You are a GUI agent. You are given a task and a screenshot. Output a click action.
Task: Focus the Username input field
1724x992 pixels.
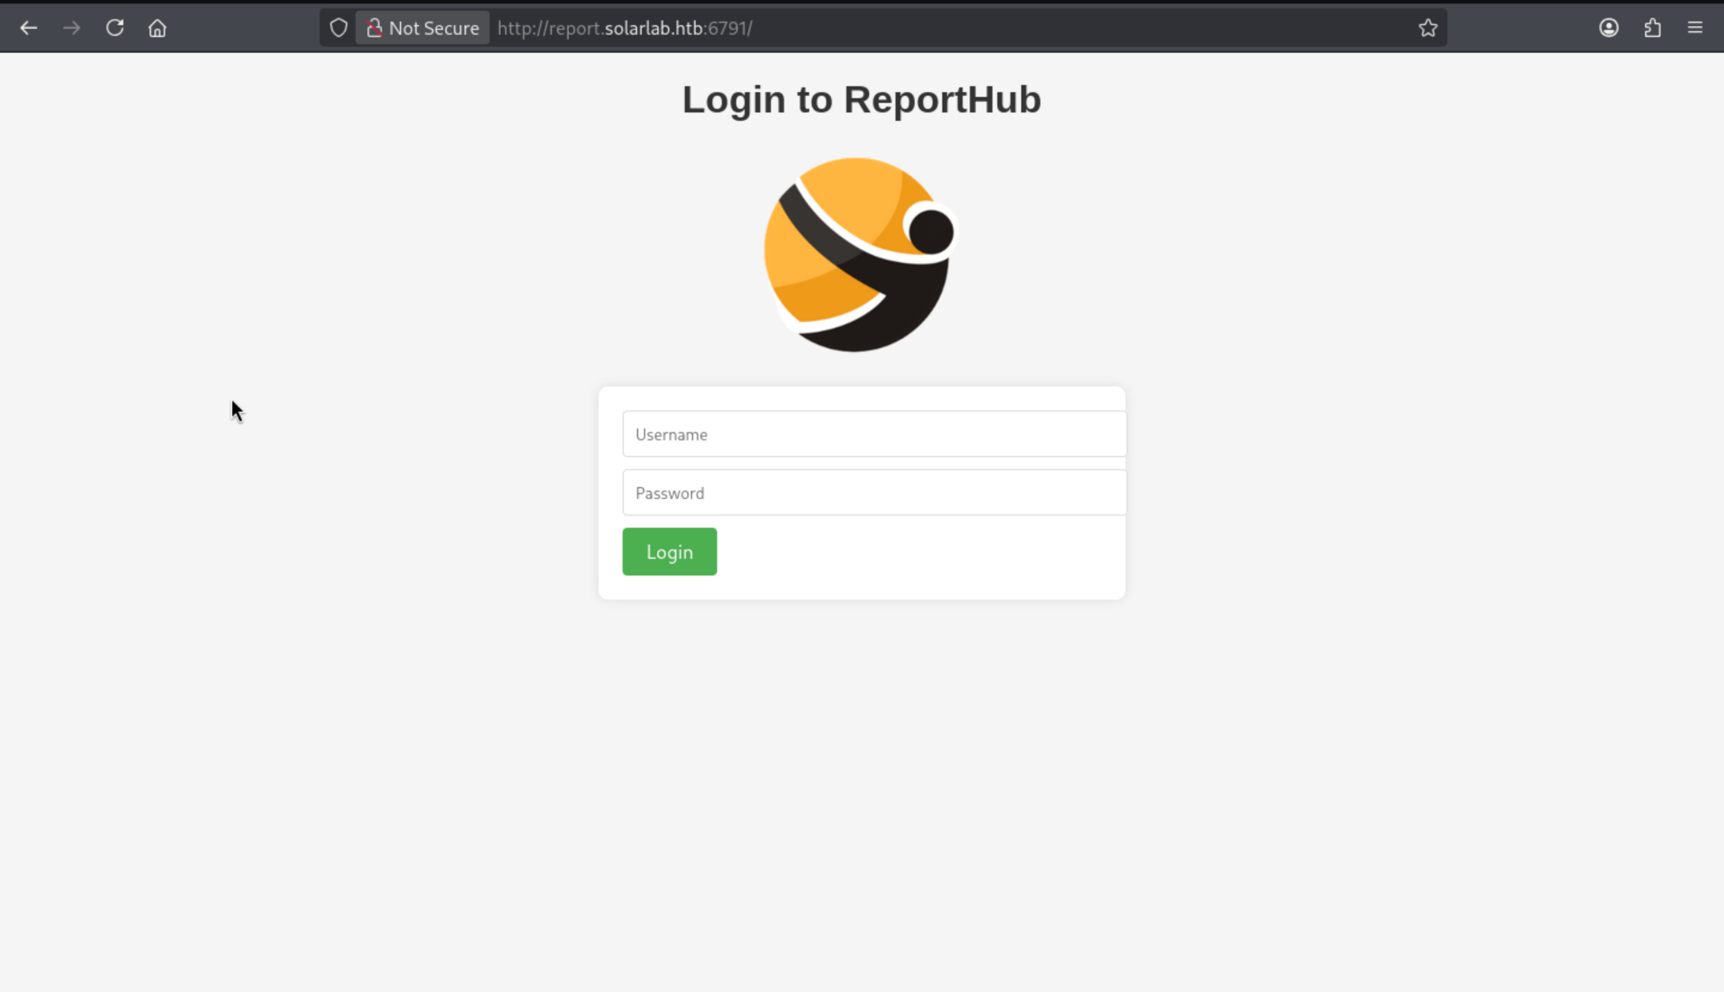click(874, 434)
